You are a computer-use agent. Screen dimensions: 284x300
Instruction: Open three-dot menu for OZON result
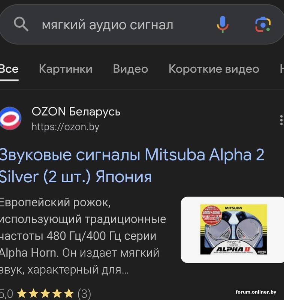(x=281, y=120)
